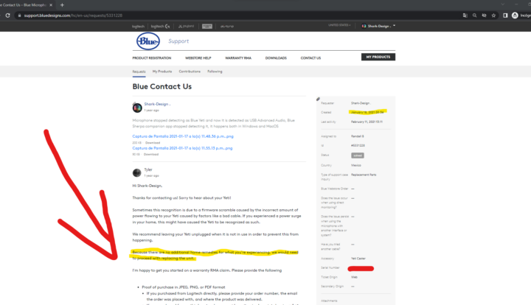Open the United States region dropdown
Image resolution: width=531 pixels, height=305 pixels.
pyautogui.click(x=339, y=25)
